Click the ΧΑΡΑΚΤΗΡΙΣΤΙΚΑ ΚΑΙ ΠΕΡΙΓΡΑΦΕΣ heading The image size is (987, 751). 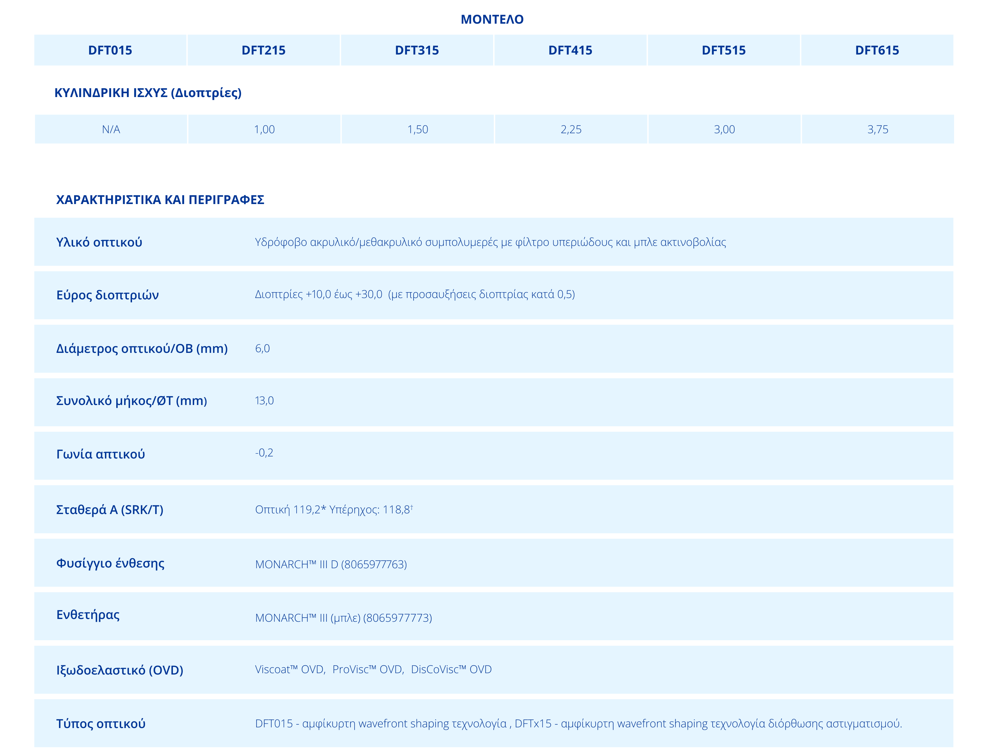click(160, 199)
